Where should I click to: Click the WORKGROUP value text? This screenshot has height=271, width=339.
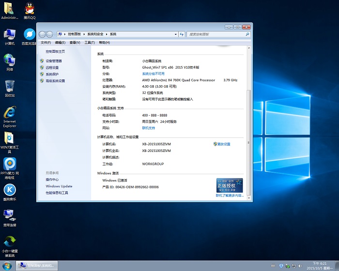click(153, 164)
